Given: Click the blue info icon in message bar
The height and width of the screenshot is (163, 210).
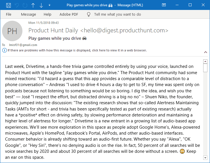Looking at the screenshot, I should [x=4, y=50].
